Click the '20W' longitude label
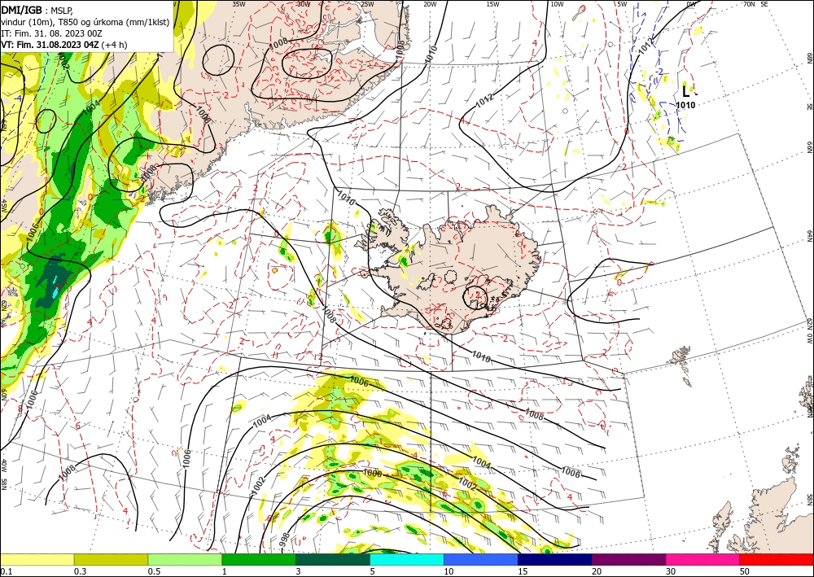The width and height of the screenshot is (814, 577). click(430, 3)
